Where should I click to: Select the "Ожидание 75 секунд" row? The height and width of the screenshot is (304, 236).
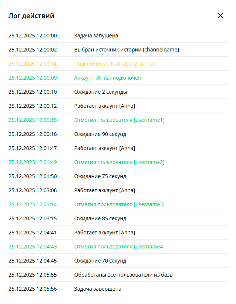tap(100, 176)
